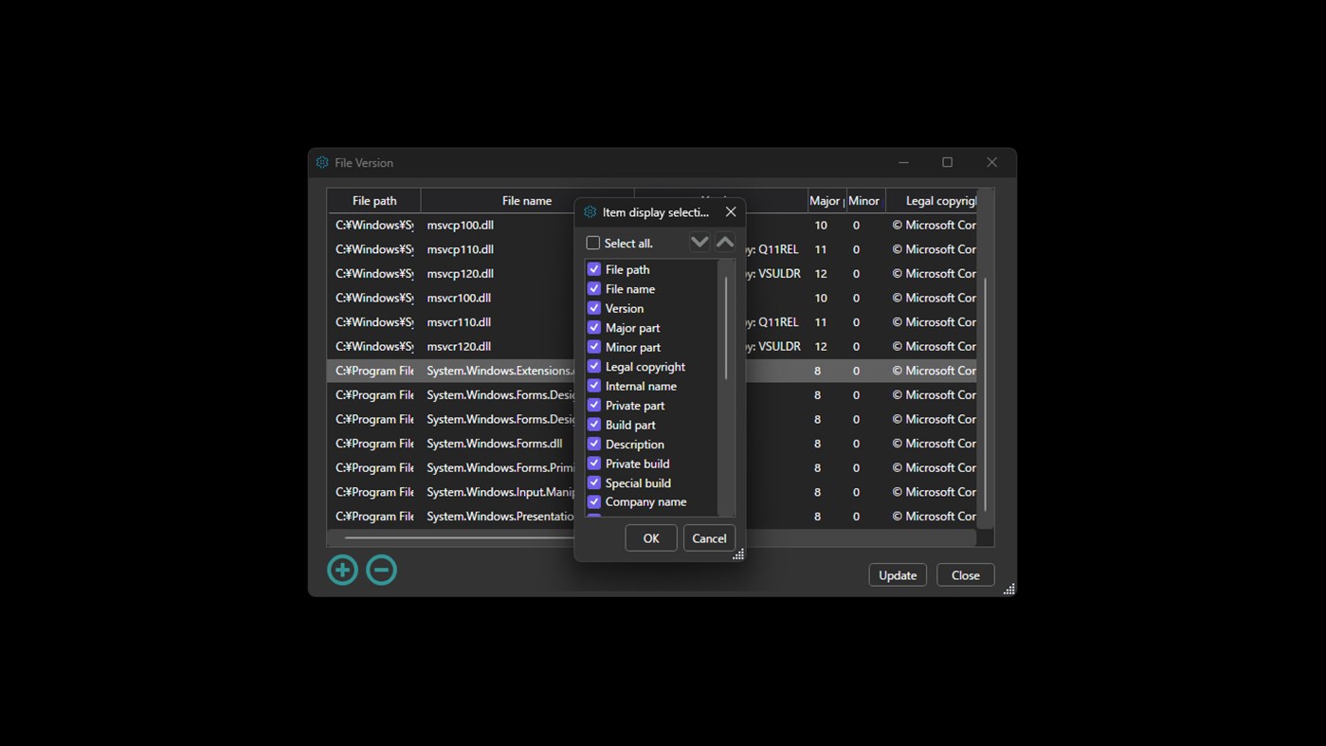
Task: Click the green plus icon to add a file
Action: 342,570
